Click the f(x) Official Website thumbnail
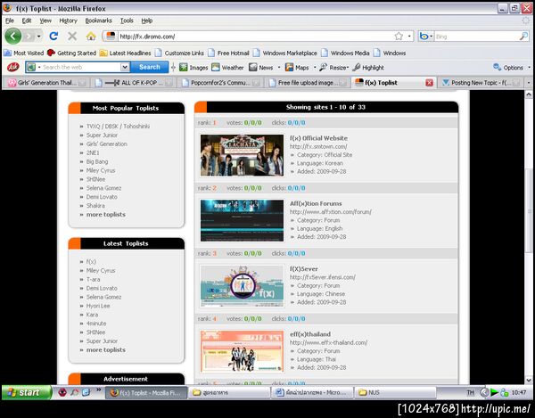The width and height of the screenshot is (535, 418). point(242,155)
